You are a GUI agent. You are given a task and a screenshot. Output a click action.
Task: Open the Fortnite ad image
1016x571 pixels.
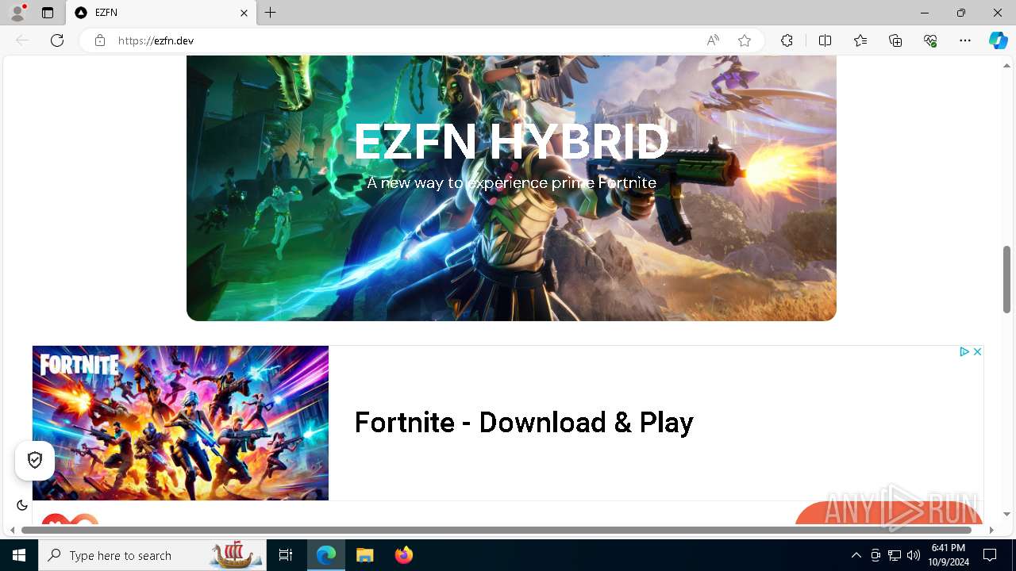[180, 423]
